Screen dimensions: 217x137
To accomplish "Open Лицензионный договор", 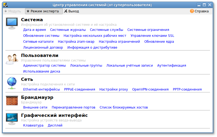I will (43, 48).
